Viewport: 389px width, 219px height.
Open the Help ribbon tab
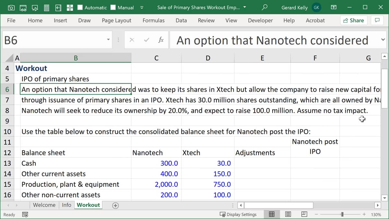pyautogui.click(x=289, y=20)
